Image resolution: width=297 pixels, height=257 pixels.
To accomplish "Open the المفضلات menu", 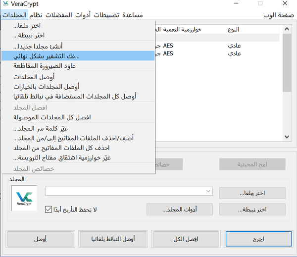I will (x=59, y=15).
